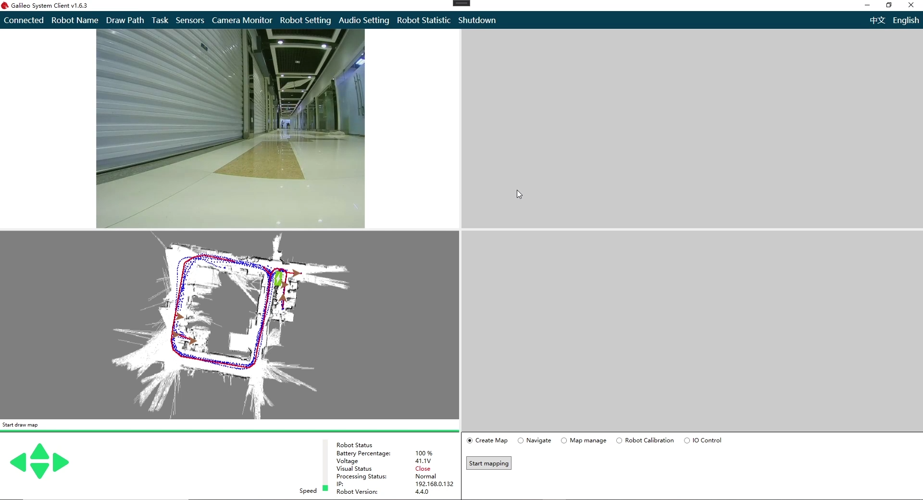Image resolution: width=923 pixels, height=500 pixels.
Task: Switch to IO Control mode
Action: 687,440
